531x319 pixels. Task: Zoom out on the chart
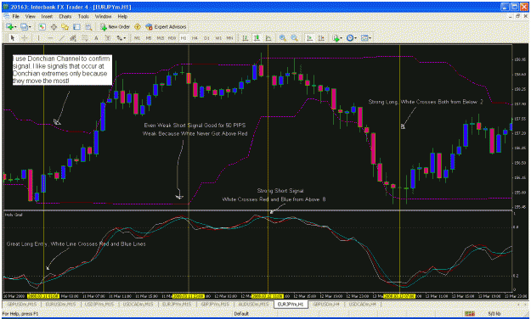click(x=294, y=38)
